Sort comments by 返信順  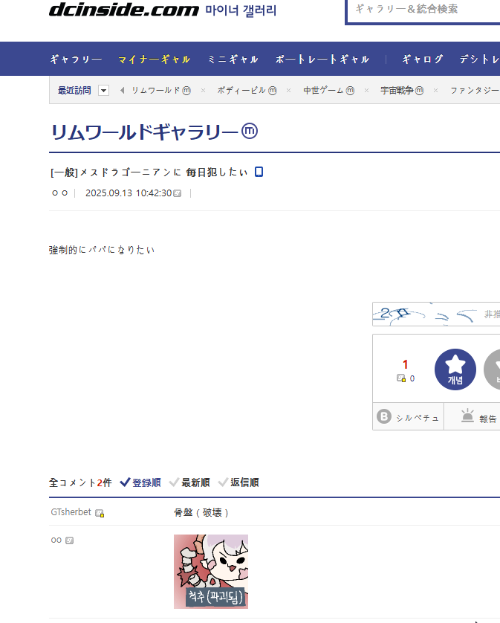pos(238,482)
